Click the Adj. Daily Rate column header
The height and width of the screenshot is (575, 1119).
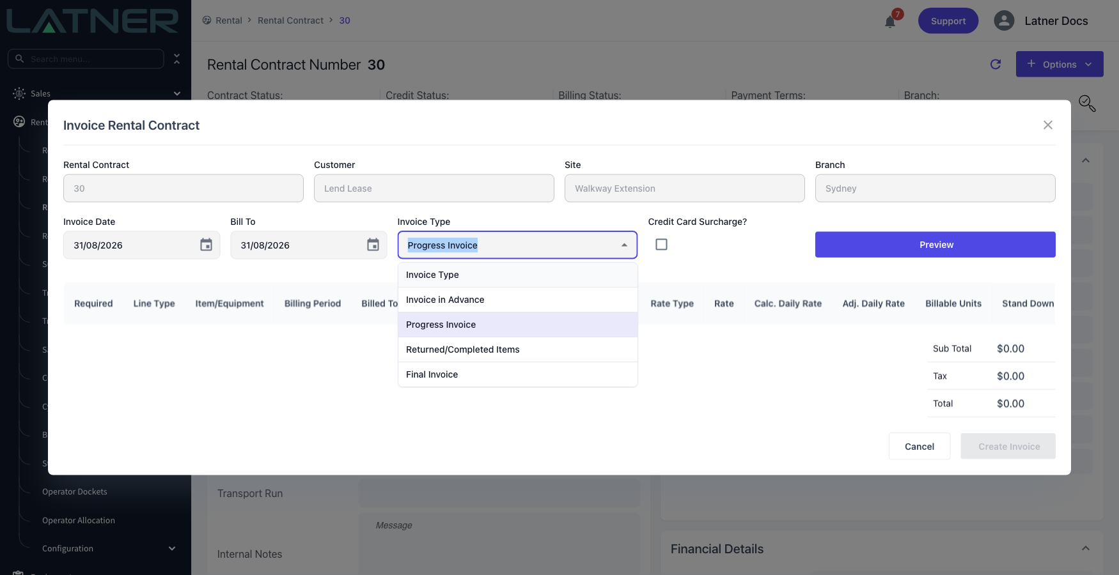pos(873,303)
